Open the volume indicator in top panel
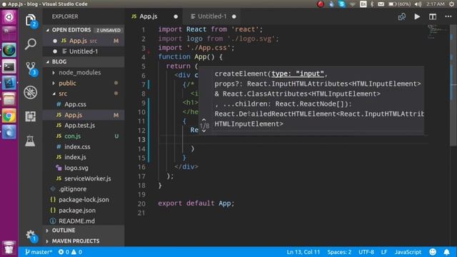This screenshot has width=457, height=257. tap(418, 4)
